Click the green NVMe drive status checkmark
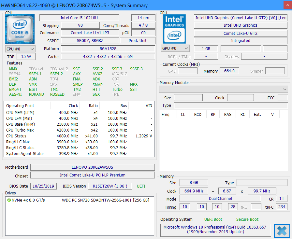This screenshot has height=239, width=292. point(9,200)
